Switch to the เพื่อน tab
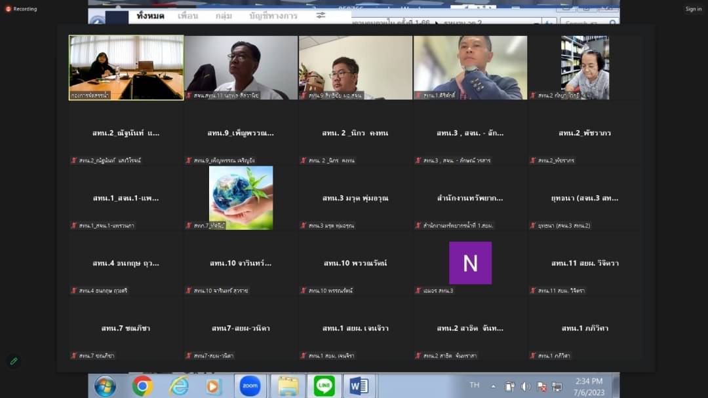 coord(188,16)
